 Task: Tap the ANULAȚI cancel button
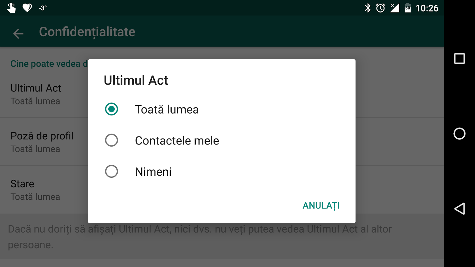click(321, 206)
